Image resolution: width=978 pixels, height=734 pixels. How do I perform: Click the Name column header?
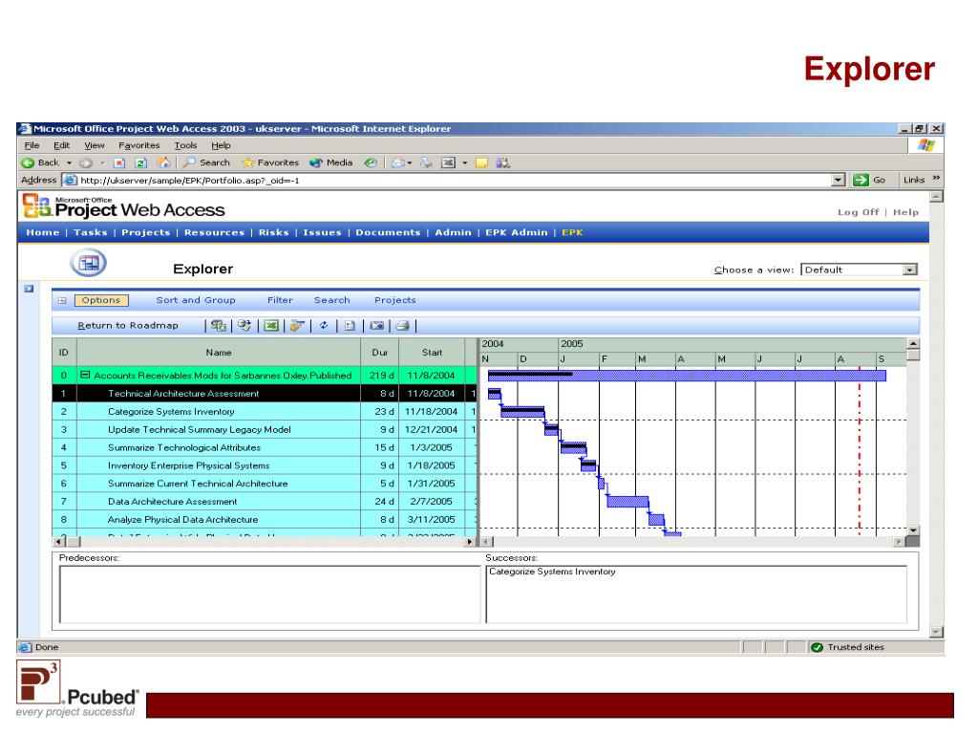[219, 353]
